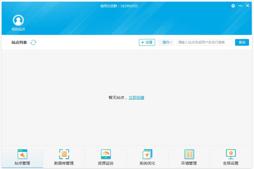Switch to the 全局设置 tab
Screen dimensions: 254x169
point(230,158)
